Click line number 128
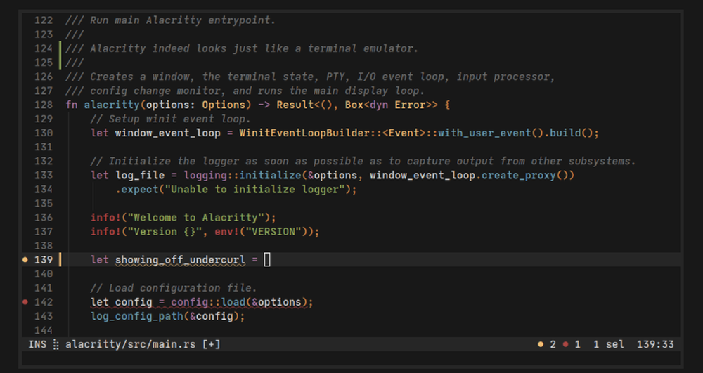This screenshot has width=703, height=373. coord(44,105)
